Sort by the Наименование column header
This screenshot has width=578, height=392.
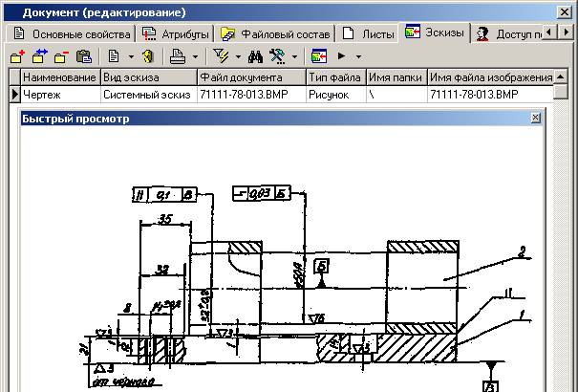coord(60,77)
